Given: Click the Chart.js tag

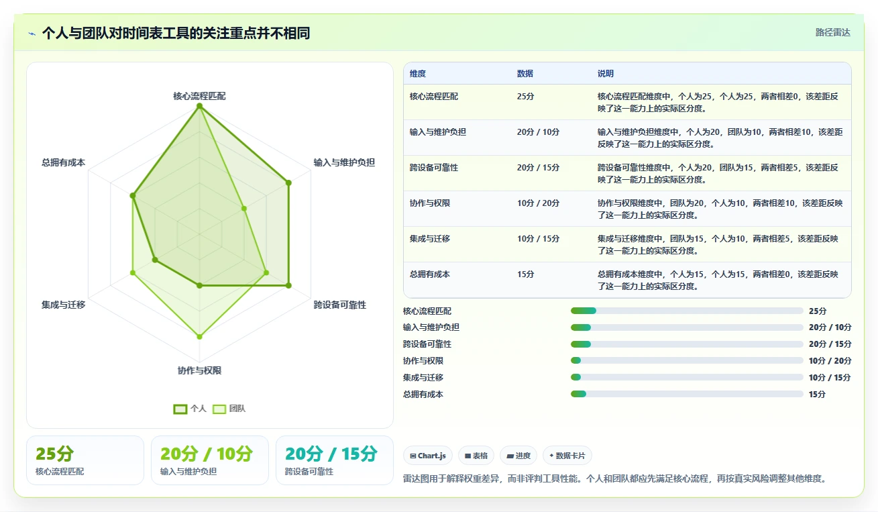Looking at the screenshot, I should click(x=428, y=456).
